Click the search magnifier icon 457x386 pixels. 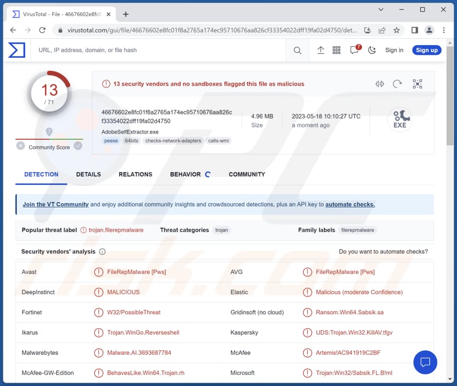pos(297,50)
